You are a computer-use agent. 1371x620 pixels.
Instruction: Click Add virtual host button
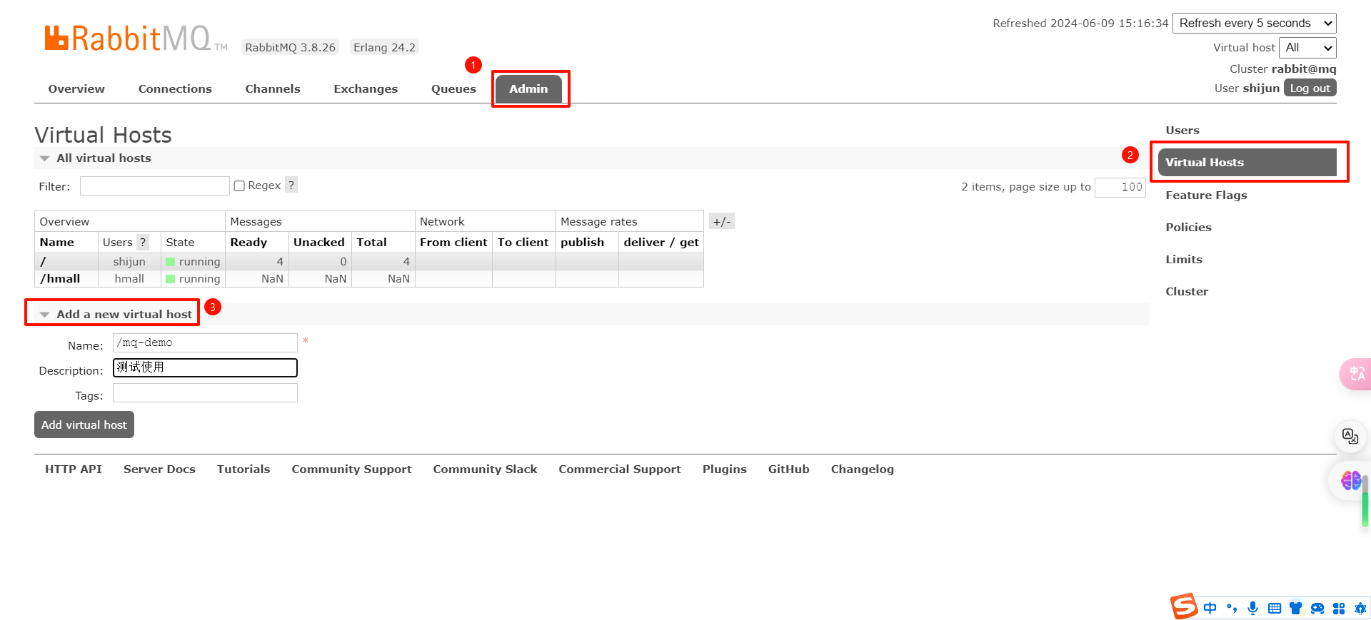click(x=84, y=425)
